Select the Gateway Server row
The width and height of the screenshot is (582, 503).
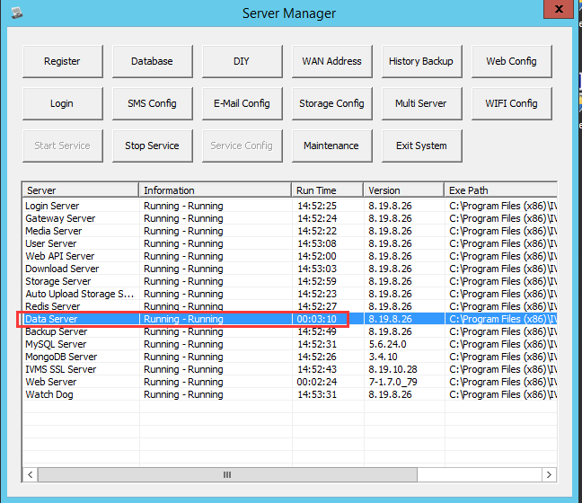click(289, 218)
